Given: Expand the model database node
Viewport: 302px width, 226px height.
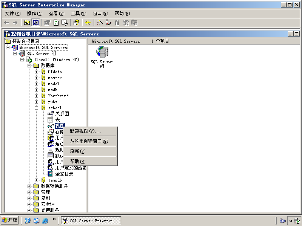Looking at the screenshot, I should 36,84.
